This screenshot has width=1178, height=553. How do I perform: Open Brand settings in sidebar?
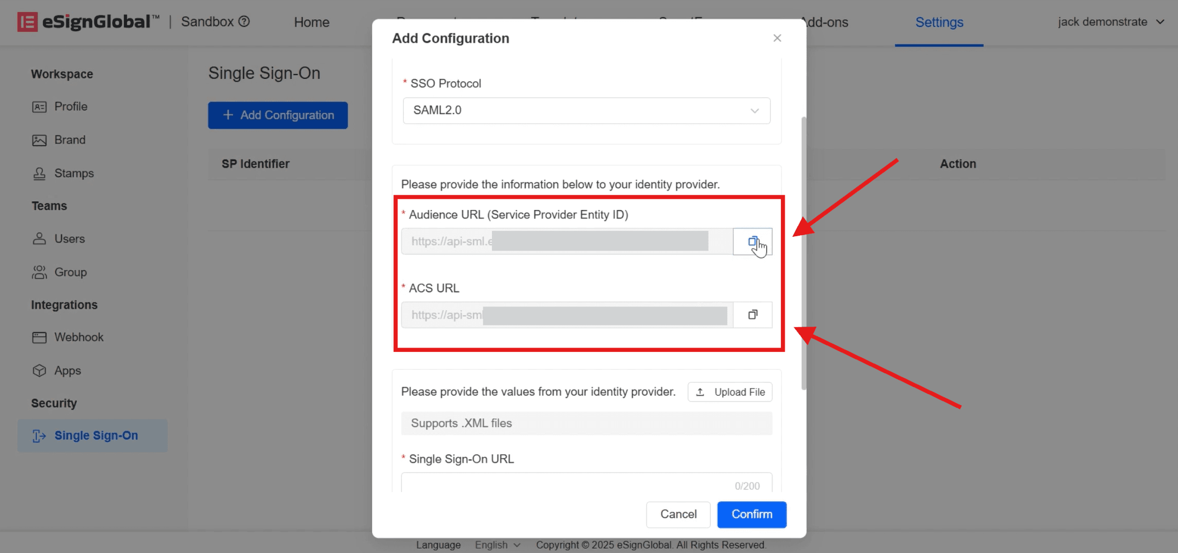click(70, 140)
